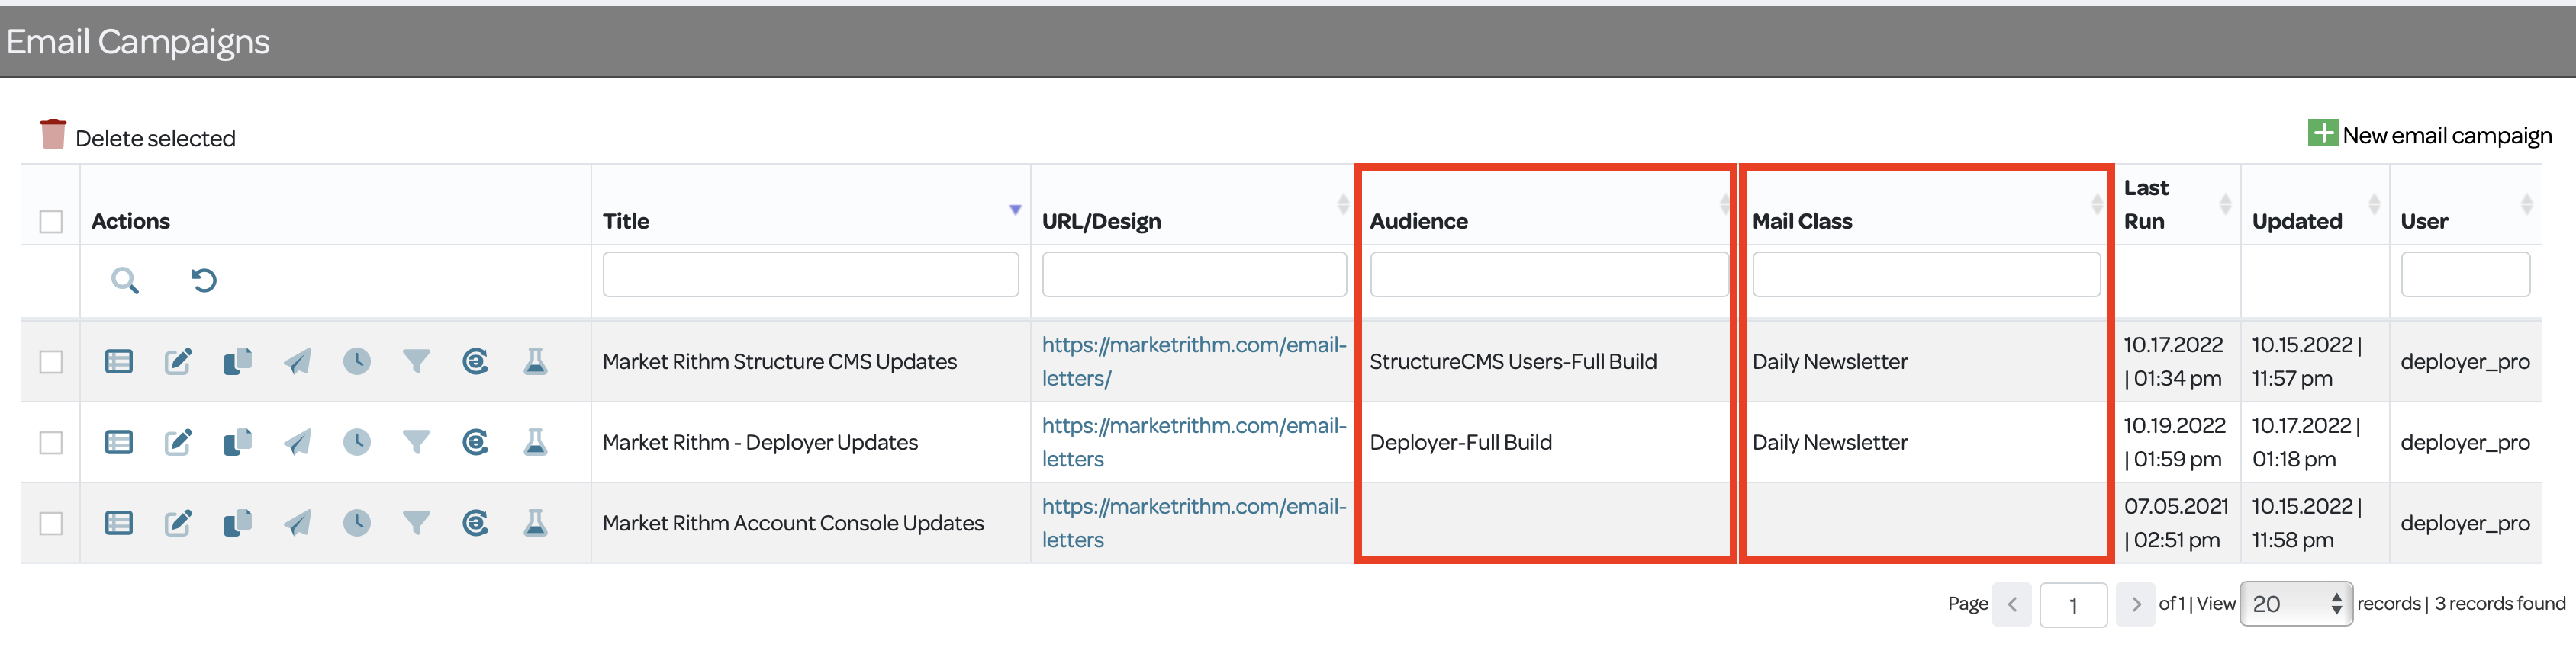The width and height of the screenshot is (2576, 657).
Task: Click clock icon for Account Console Updates
Action: 357,523
